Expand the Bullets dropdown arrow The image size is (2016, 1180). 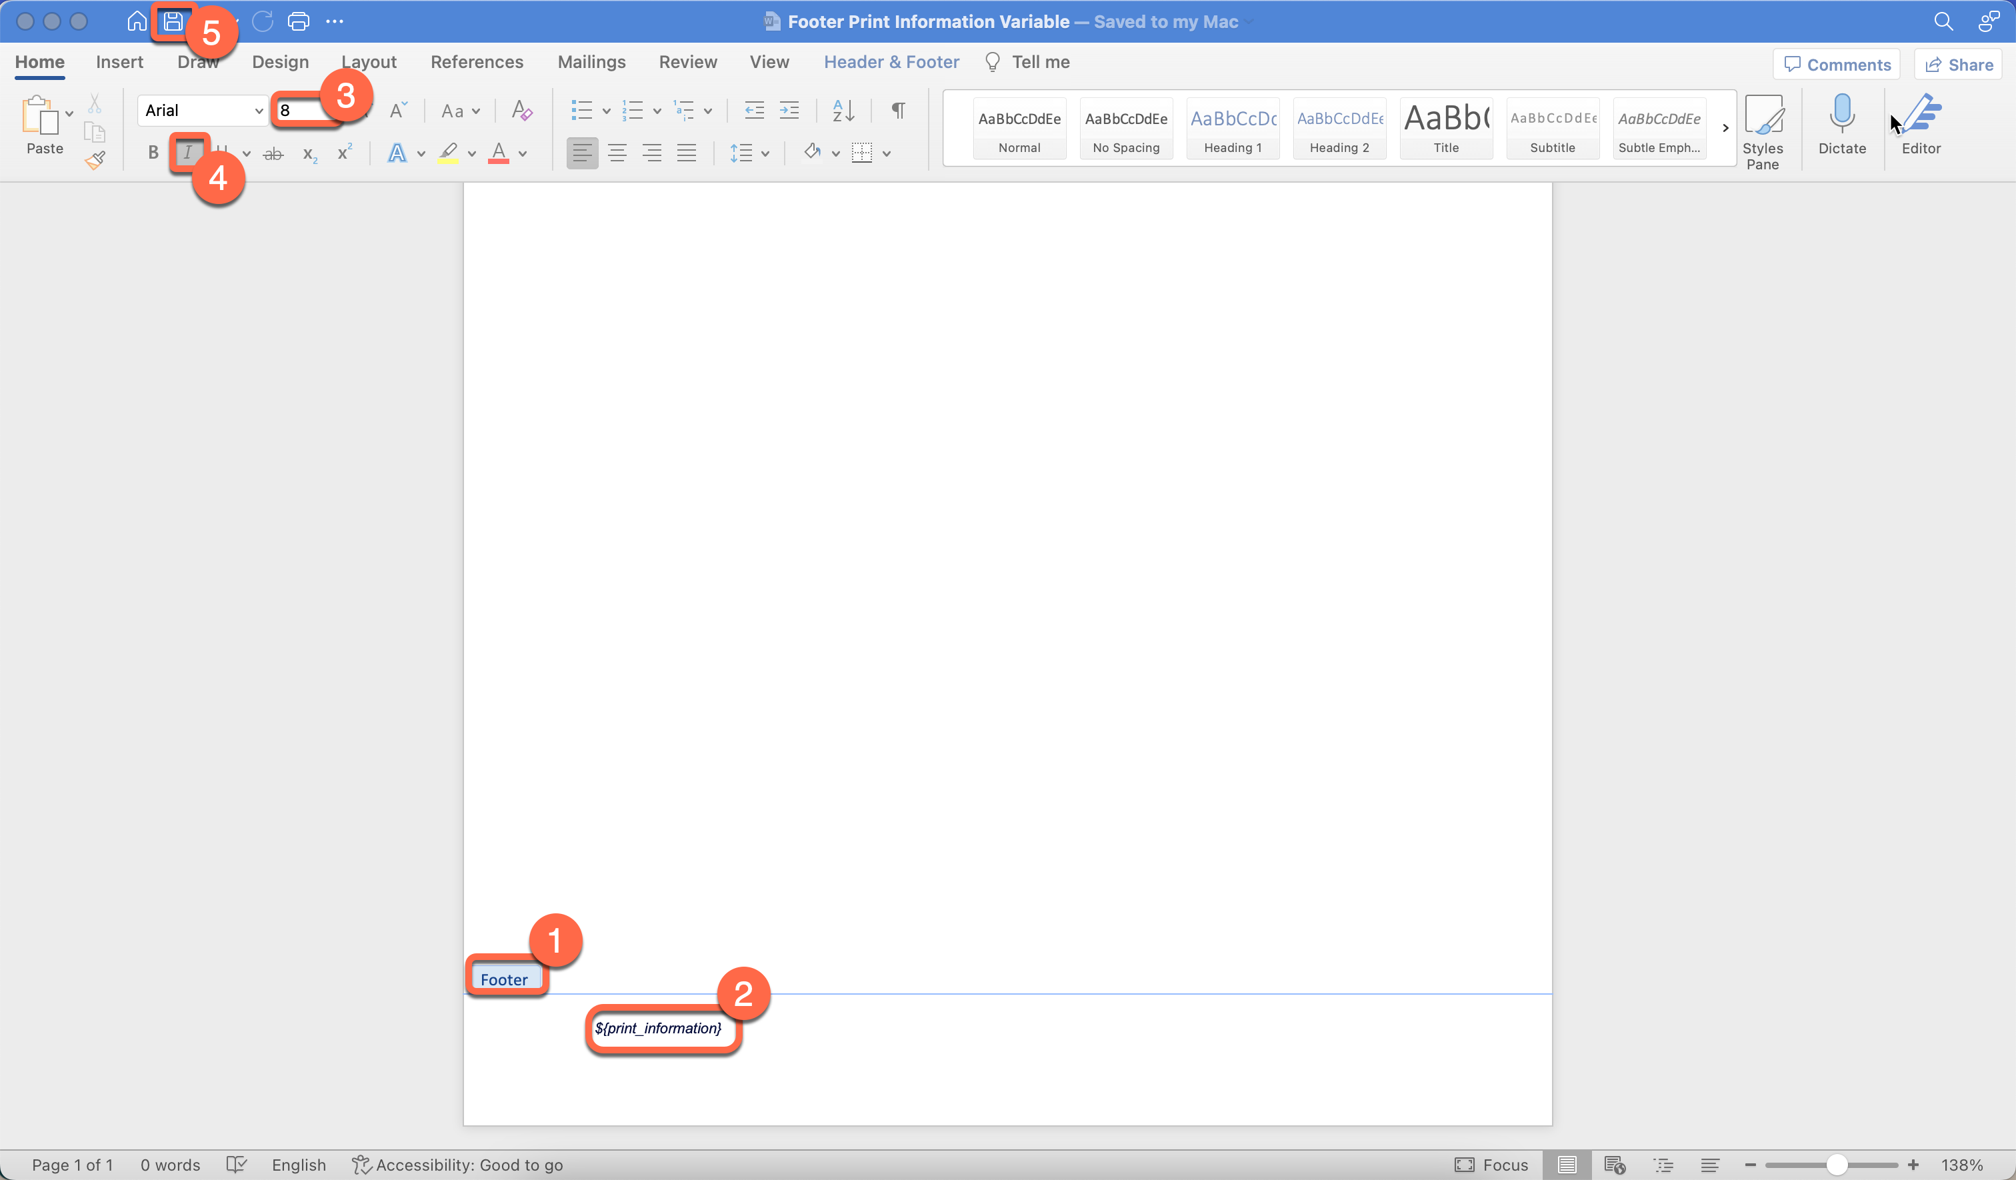click(x=605, y=111)
